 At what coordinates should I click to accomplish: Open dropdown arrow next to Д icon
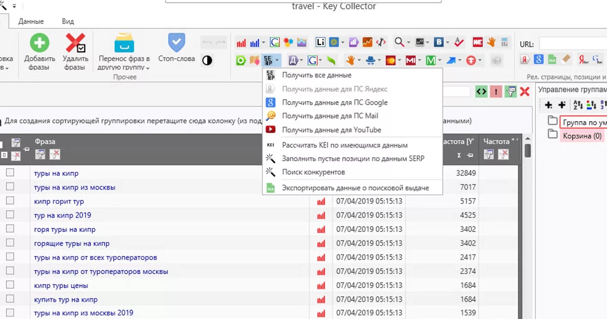[301, 61]
